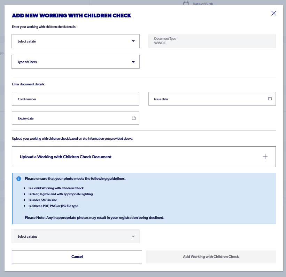
Task: Click text 'Is under 5MB in size'
Action: tap(43, 200)
